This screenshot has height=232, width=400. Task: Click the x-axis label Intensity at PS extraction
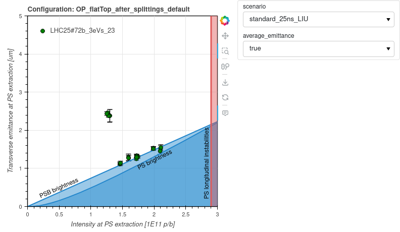pyautogui.click(x=123, y=224)
